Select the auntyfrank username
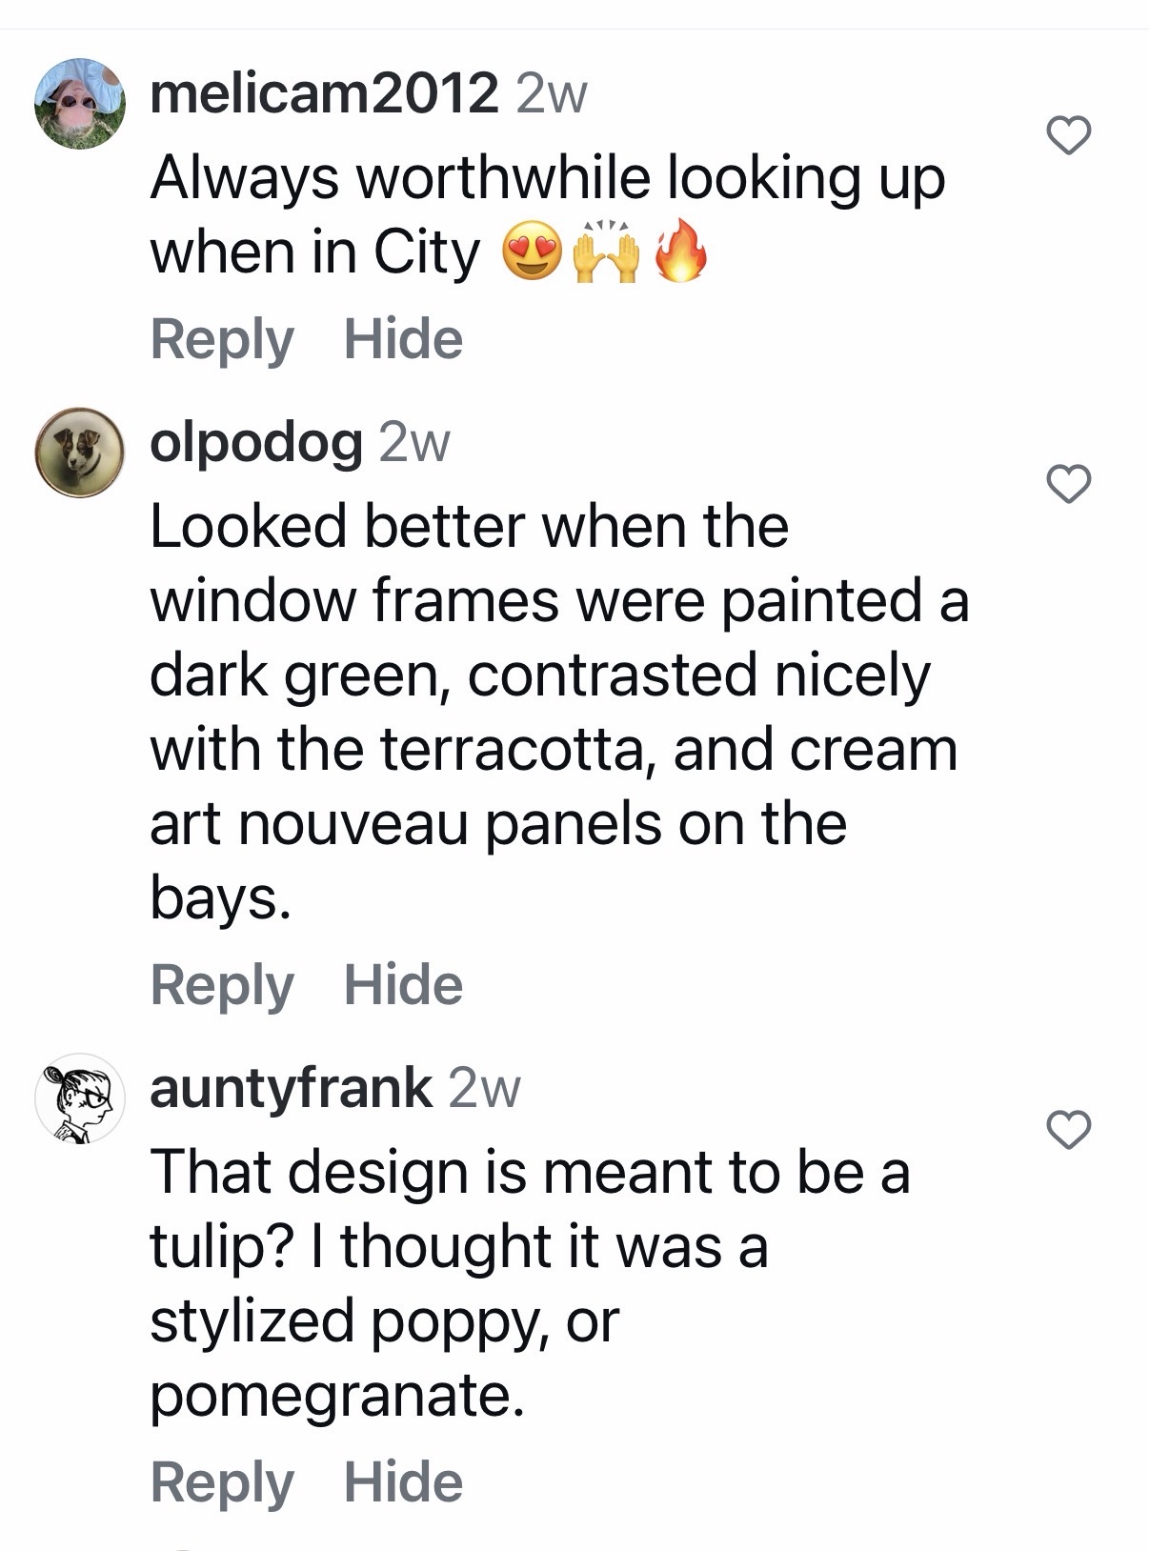The height and width of the screenshot is (1551, 1149). tap(291, 1088)
